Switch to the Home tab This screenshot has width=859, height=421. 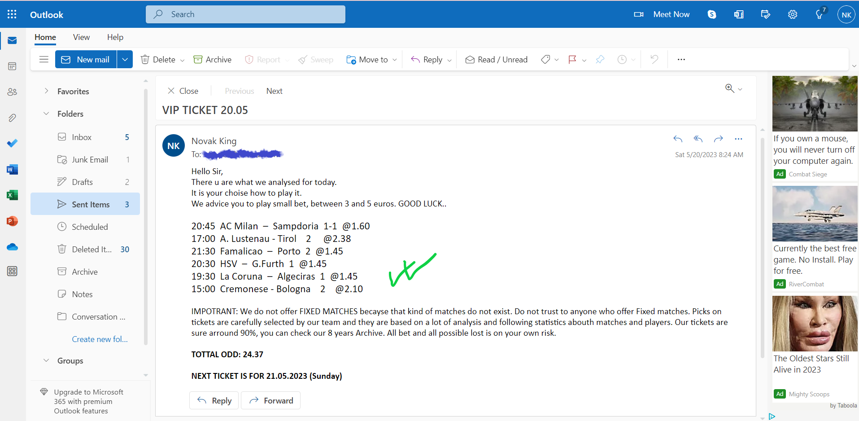tap(45, 37)
